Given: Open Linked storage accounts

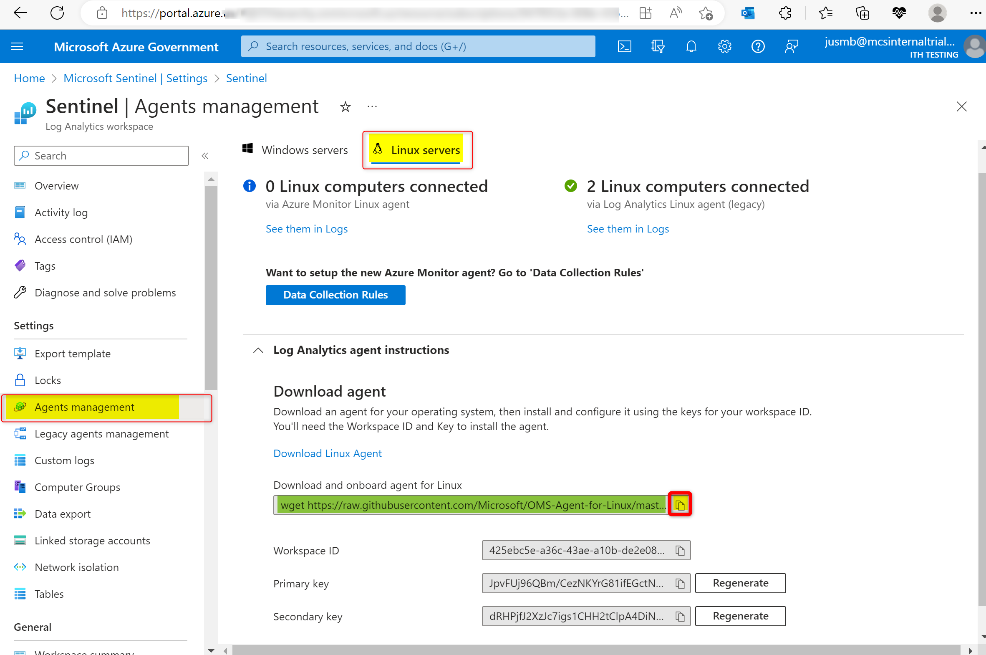Looking at the screenshot, I should 92,541.
